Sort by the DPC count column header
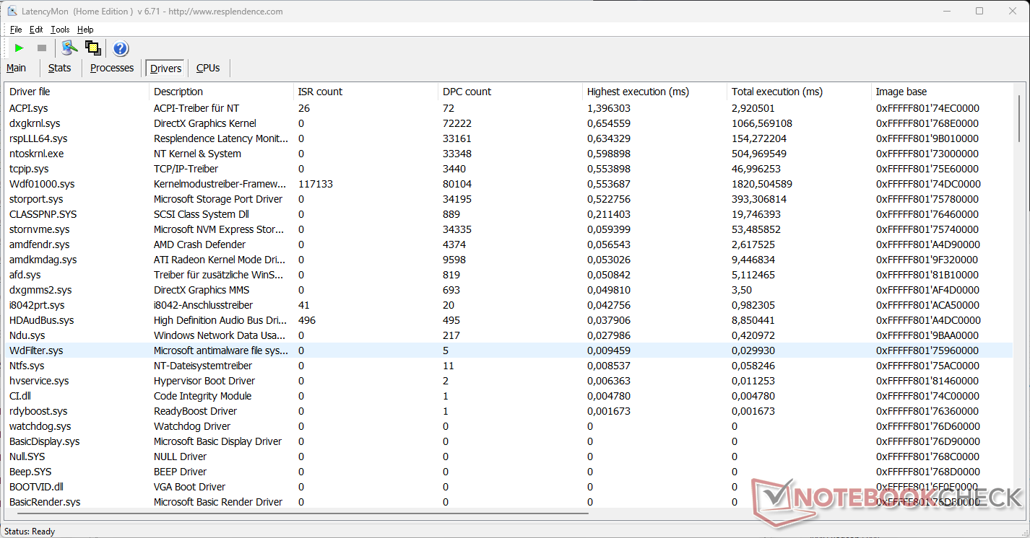Screen dimensions: 1030x538 click(467, 92)
